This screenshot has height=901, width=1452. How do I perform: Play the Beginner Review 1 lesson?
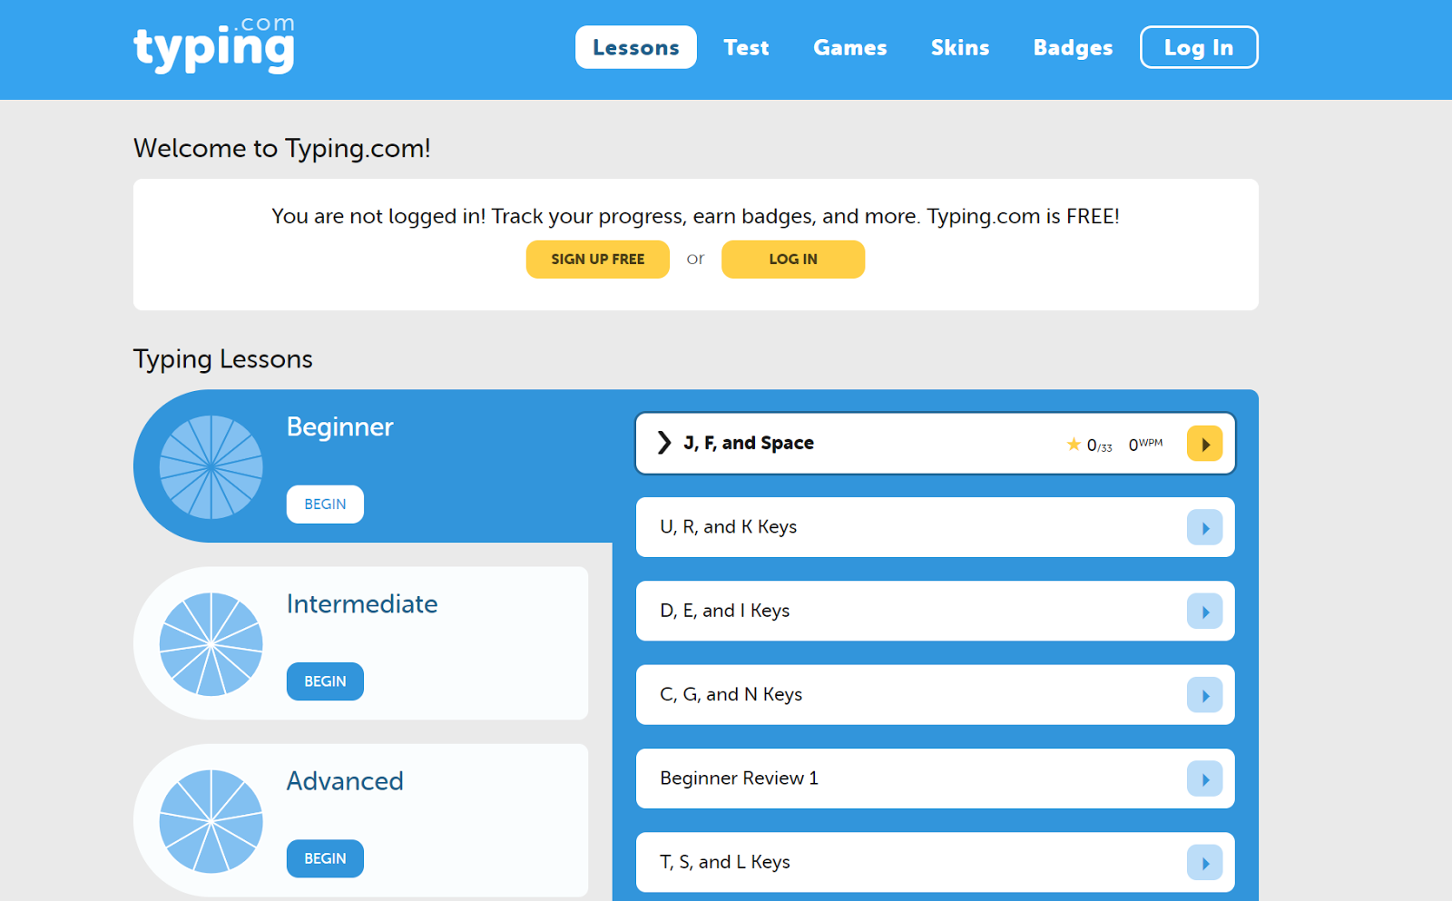(1204, 779)
